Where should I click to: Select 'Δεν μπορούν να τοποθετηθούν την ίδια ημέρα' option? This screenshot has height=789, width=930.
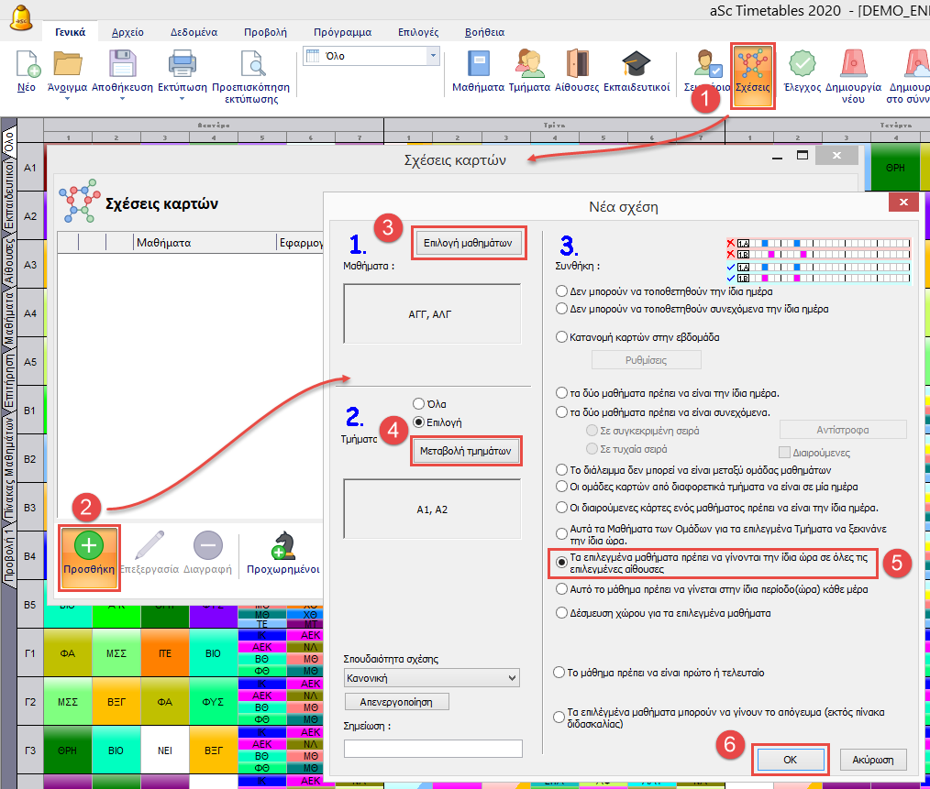pos(562,291)
